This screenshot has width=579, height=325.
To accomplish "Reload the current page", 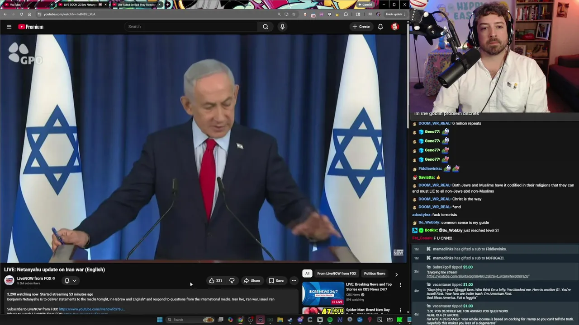I will click(x=21, y=14).
